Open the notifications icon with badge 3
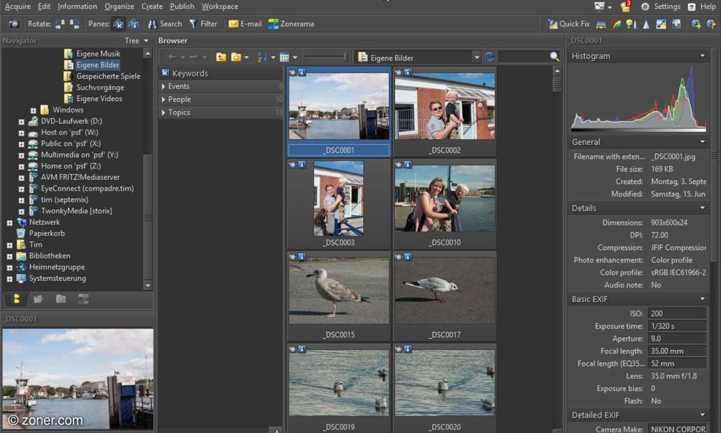Viewport: 721px width, 433px height. (x=625, y=6)
